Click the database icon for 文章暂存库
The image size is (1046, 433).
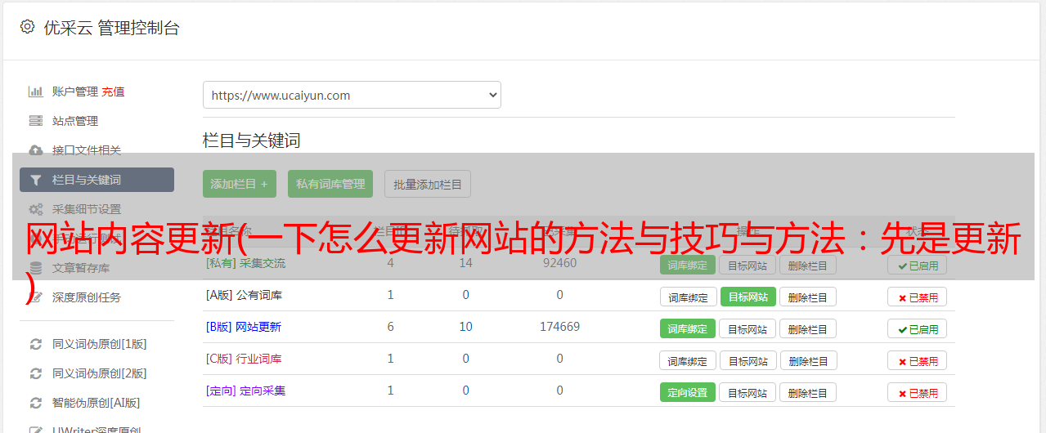[x=35, y=268]
